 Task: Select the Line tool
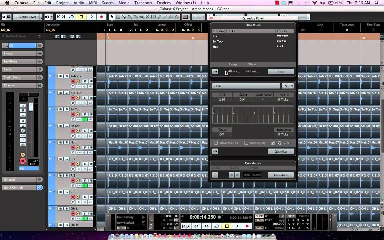[165, 17]
